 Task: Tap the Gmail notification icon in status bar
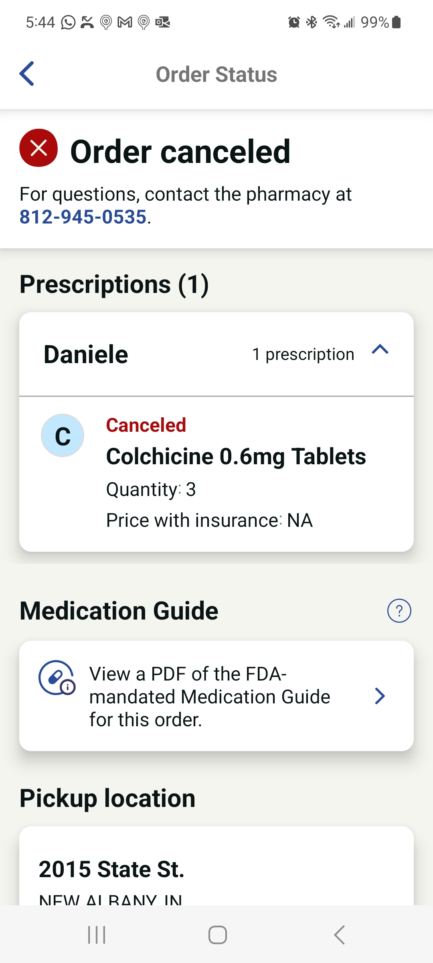pos(125,22)
